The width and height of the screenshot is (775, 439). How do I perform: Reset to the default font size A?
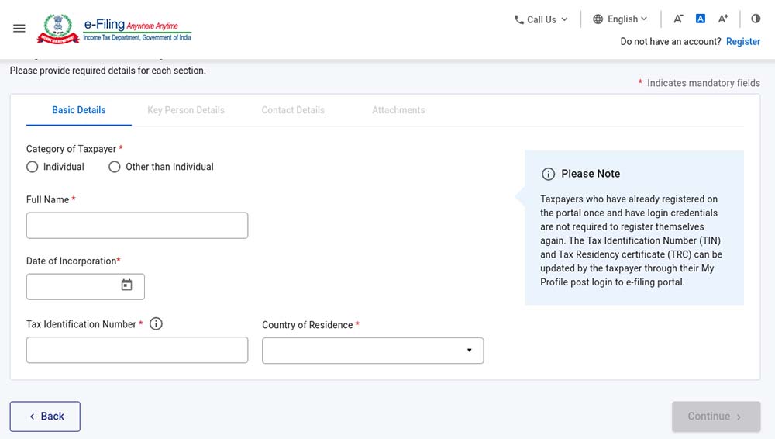click(x=701, y=19)
